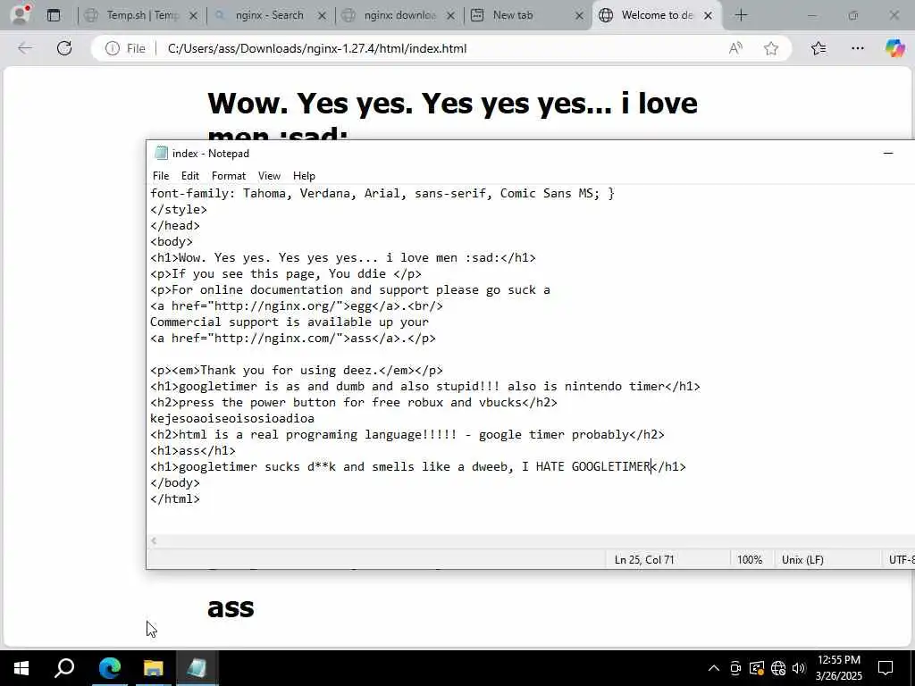Add this page to favorites star
This screenshot has height=686, width=915.
click(771, 48)
